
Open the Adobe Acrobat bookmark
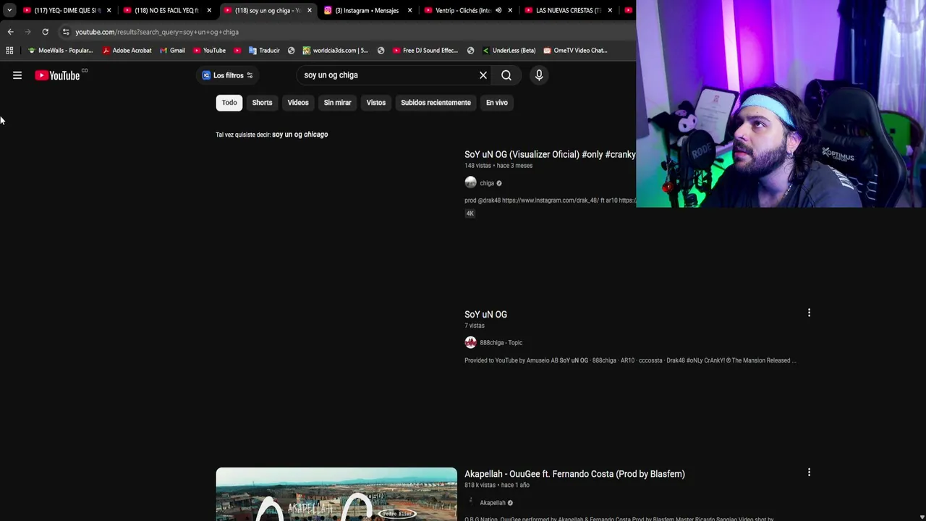tap(127, 51)
